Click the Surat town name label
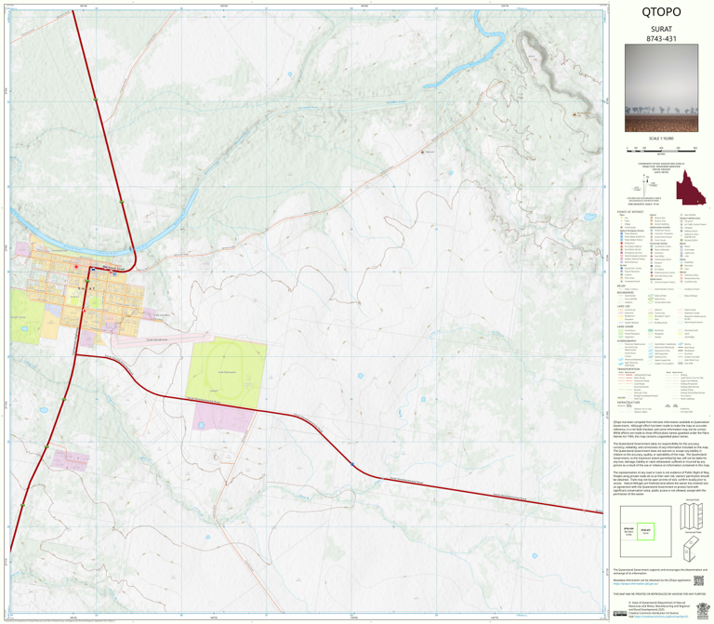 click(x=87, y=288)
